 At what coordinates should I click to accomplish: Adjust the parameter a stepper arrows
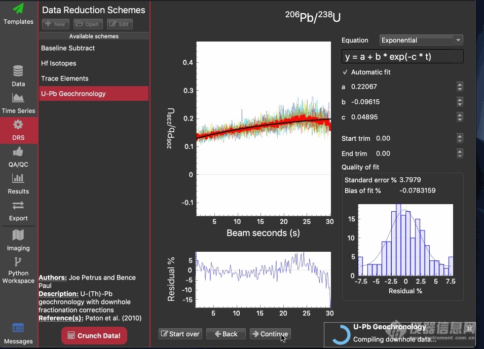point(460,87)
